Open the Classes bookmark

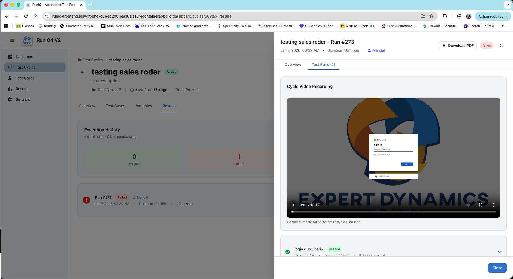25,26
